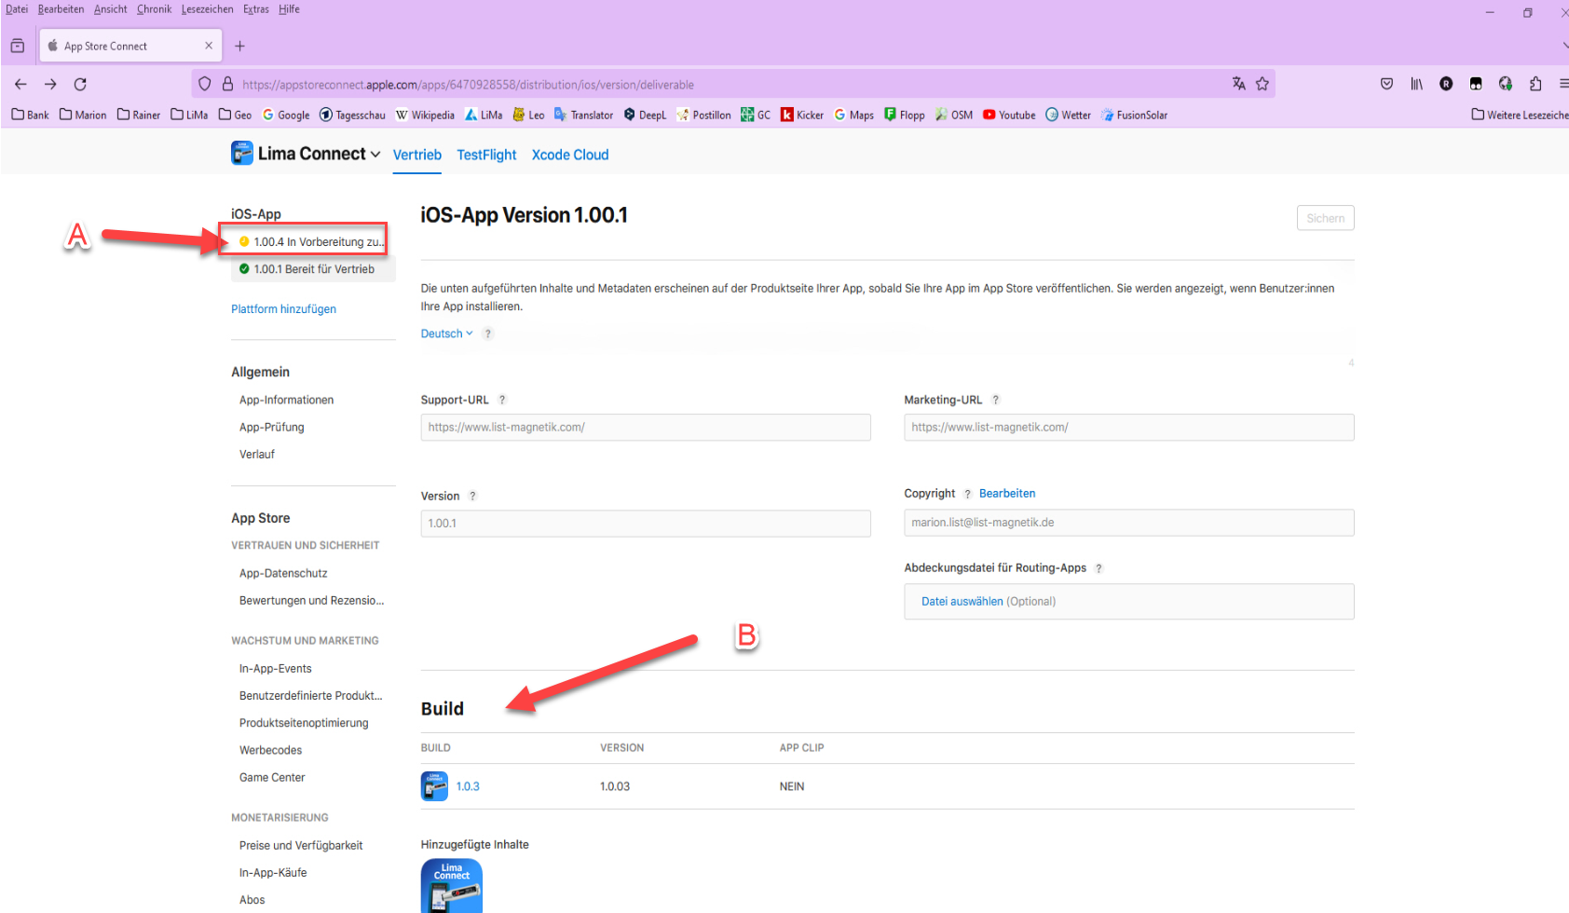Show tracking protection shield info
The height and width of the screenshot is (913, 1569).
pos(205,84)
